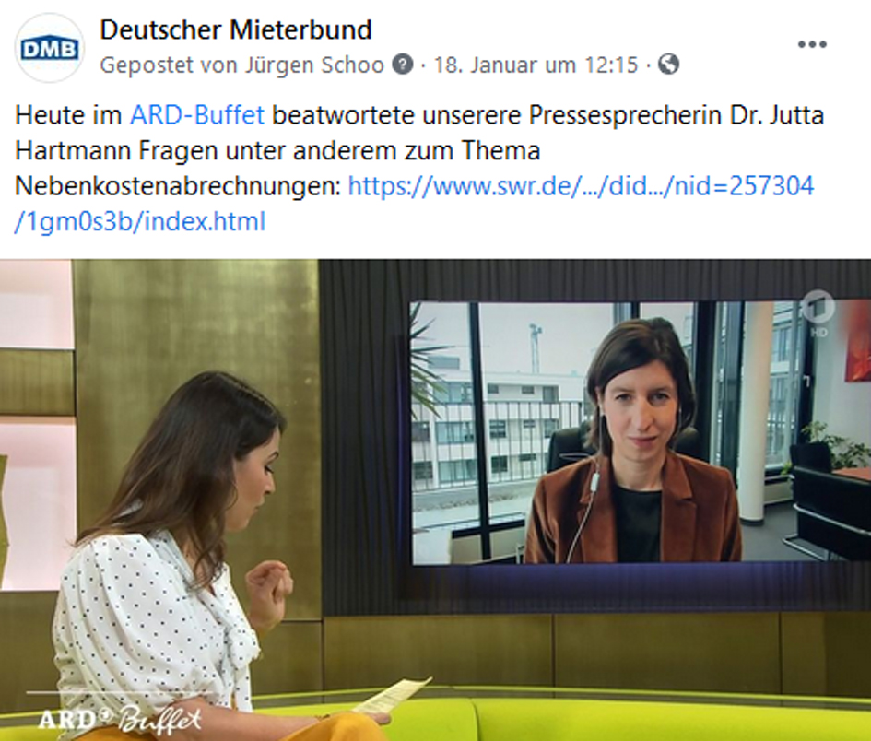The width and height of the screenshot is (871, 741).
Task: Click the ARD Buffet watermark logo in the photo
Action: [120, 718]
